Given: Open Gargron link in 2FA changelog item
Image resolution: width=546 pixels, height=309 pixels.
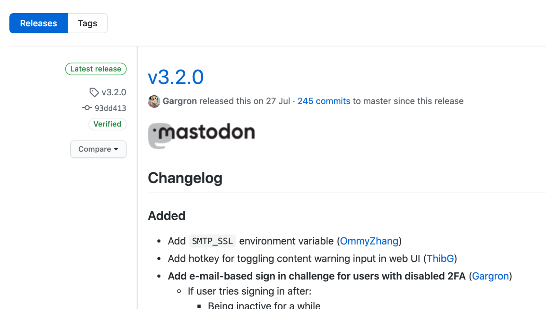Looking at the screenshot, I should 490,276.
